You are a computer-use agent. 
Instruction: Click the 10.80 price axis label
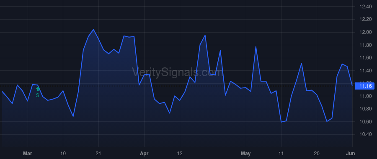coord(365,109)
